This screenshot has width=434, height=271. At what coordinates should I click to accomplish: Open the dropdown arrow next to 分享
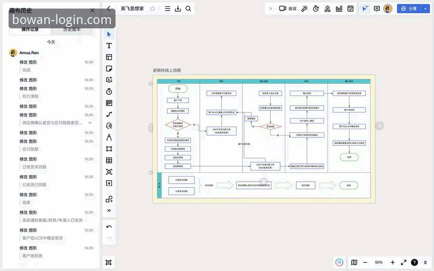pyautogui.click(x=425, y=9)
